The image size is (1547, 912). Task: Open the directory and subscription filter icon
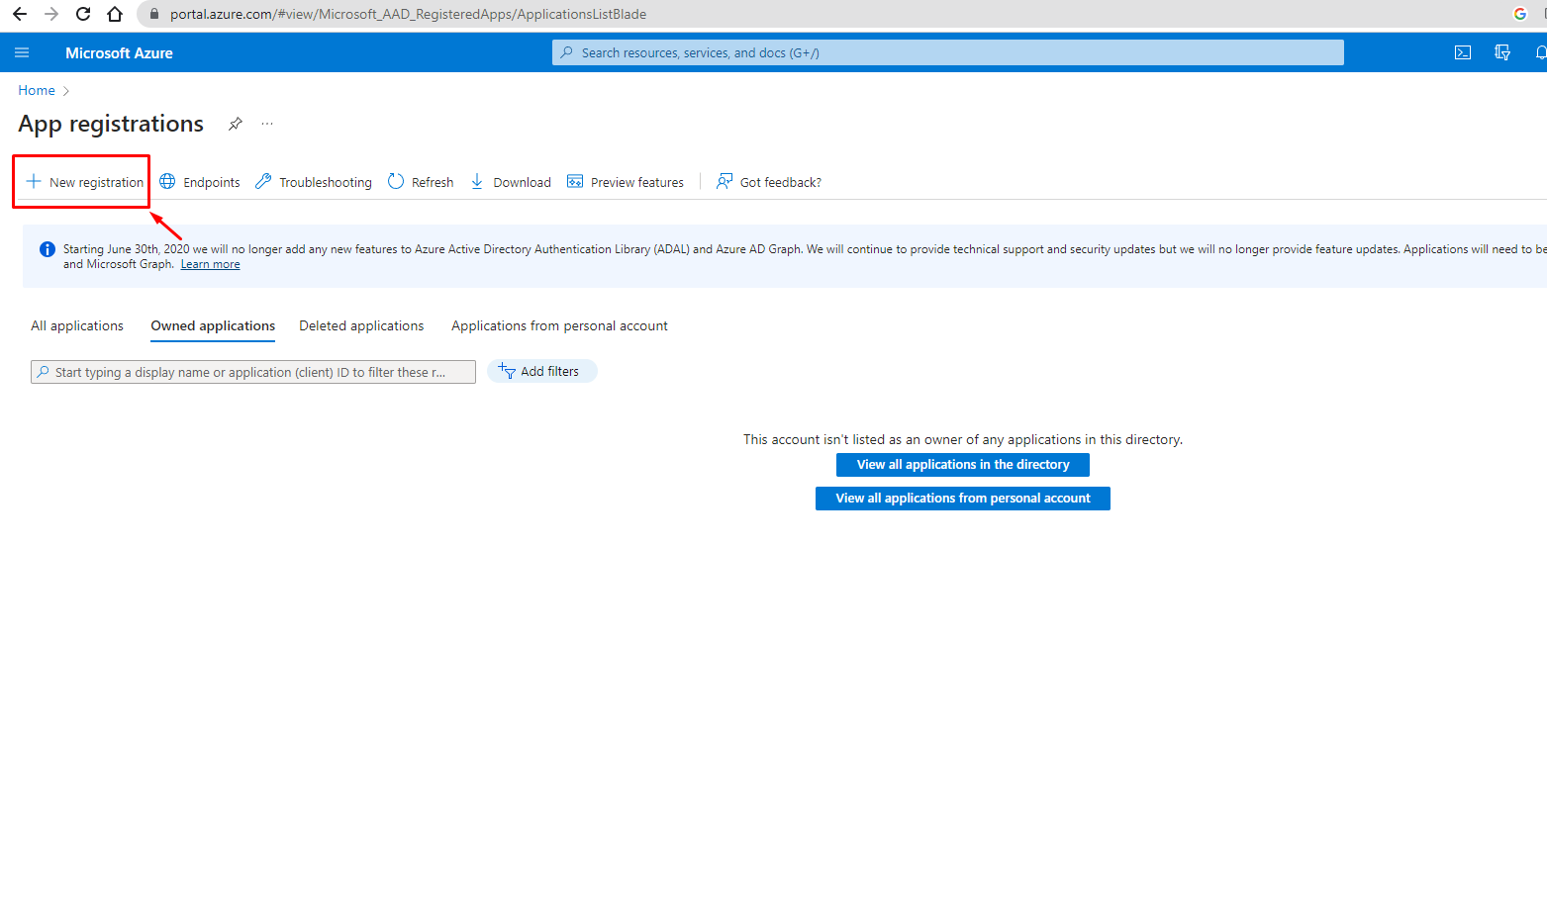pos(1502,52)
